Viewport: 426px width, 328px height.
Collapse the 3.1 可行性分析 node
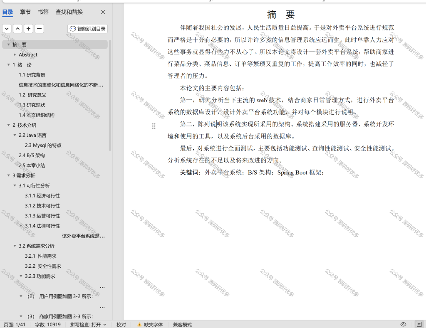15,185
